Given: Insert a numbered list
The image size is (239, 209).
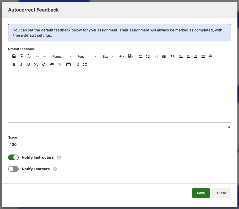Looking at the screenshot, I should pos(140,56).
